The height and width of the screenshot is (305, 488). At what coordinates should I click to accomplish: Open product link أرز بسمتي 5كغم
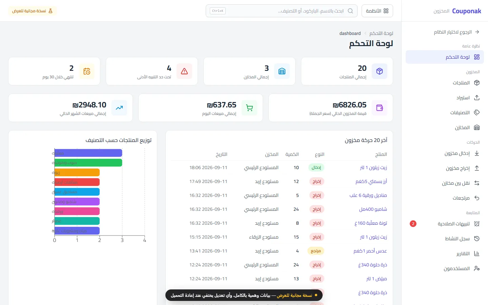[371, 181]
